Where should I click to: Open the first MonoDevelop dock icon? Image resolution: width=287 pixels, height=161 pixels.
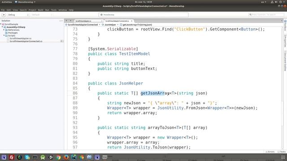point(4,157)
